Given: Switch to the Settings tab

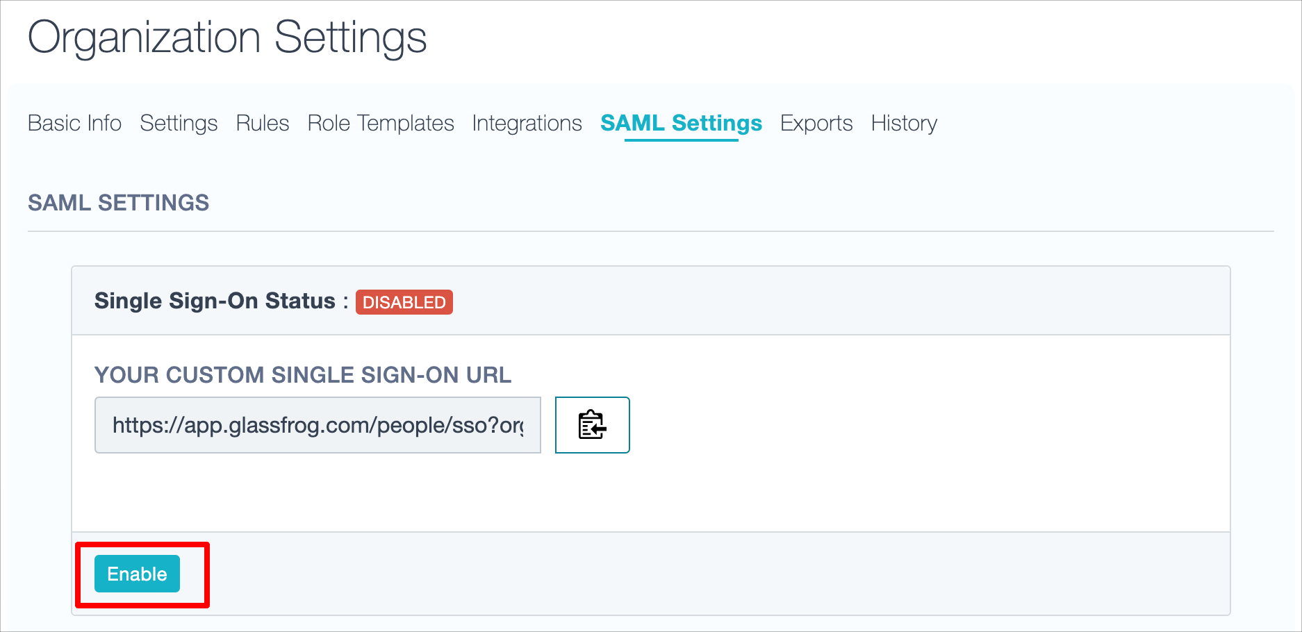Looking at the screenshot, I should pyautogui.click(x=179, y=123).
